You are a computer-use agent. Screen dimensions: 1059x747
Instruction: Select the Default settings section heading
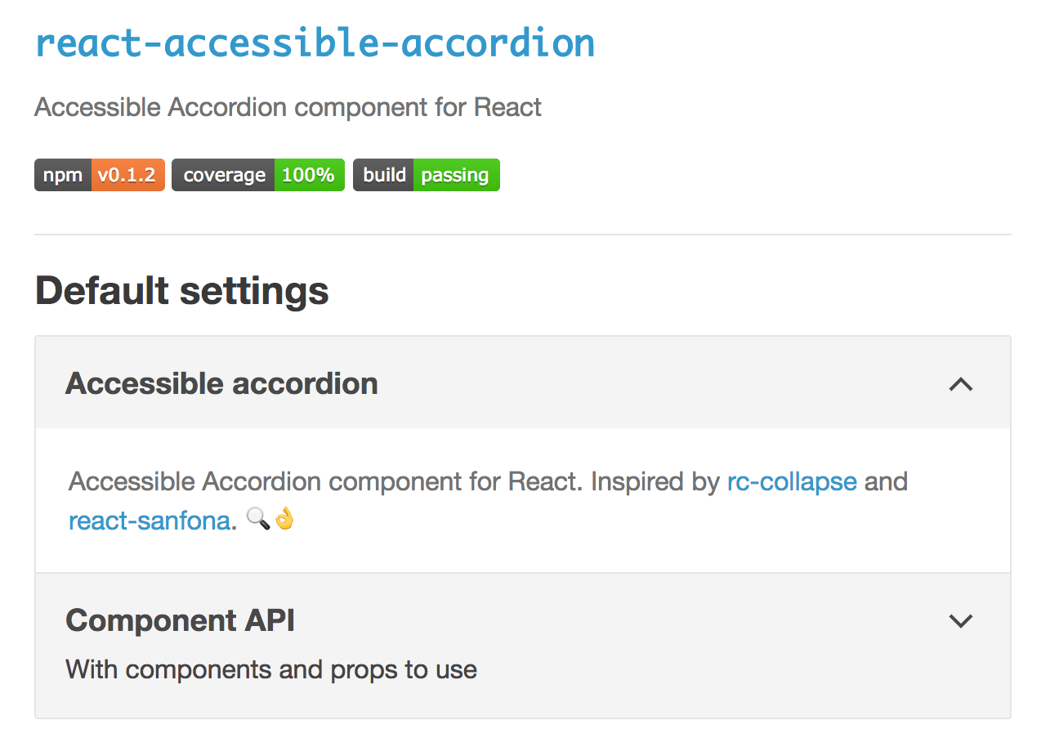(181, 290)
